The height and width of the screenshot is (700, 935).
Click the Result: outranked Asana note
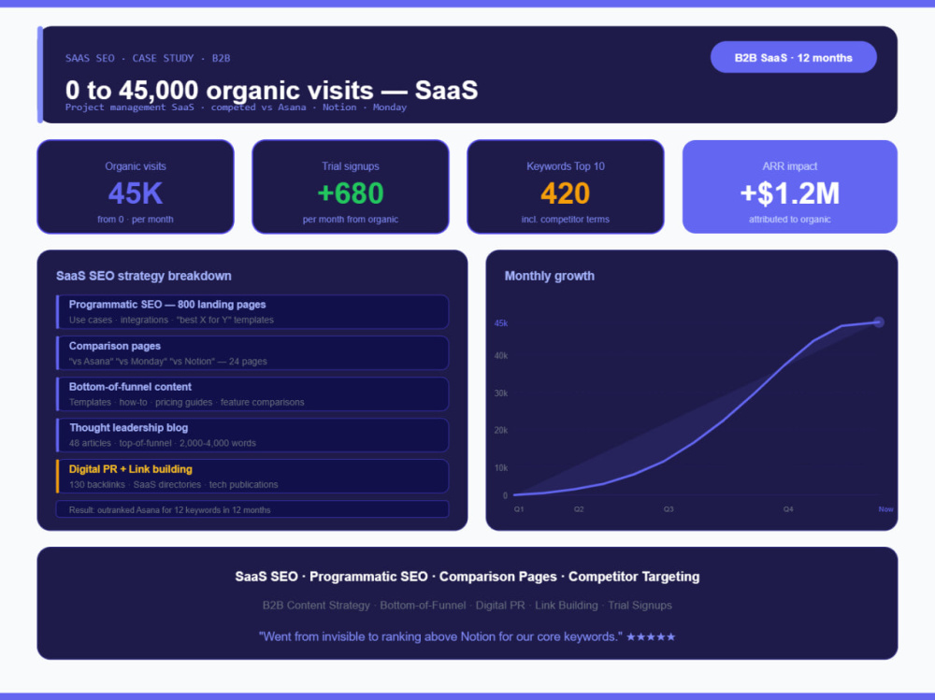tap(252, 509)
